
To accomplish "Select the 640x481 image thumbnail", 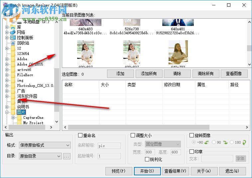I will pos(178,23).
